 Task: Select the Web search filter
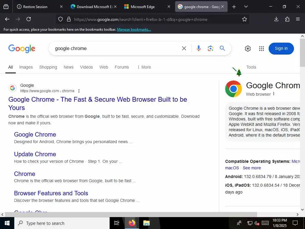coord(104,67)
